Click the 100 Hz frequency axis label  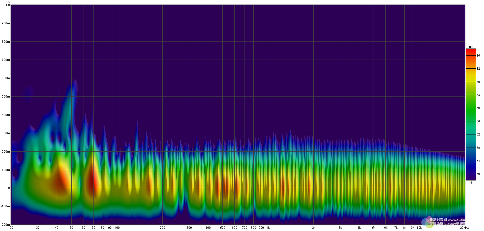117,228
